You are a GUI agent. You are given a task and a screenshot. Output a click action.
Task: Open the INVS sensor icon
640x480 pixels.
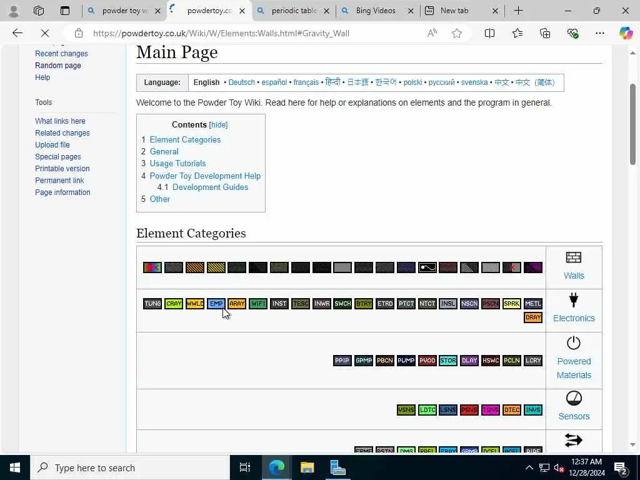coord(532,410)
